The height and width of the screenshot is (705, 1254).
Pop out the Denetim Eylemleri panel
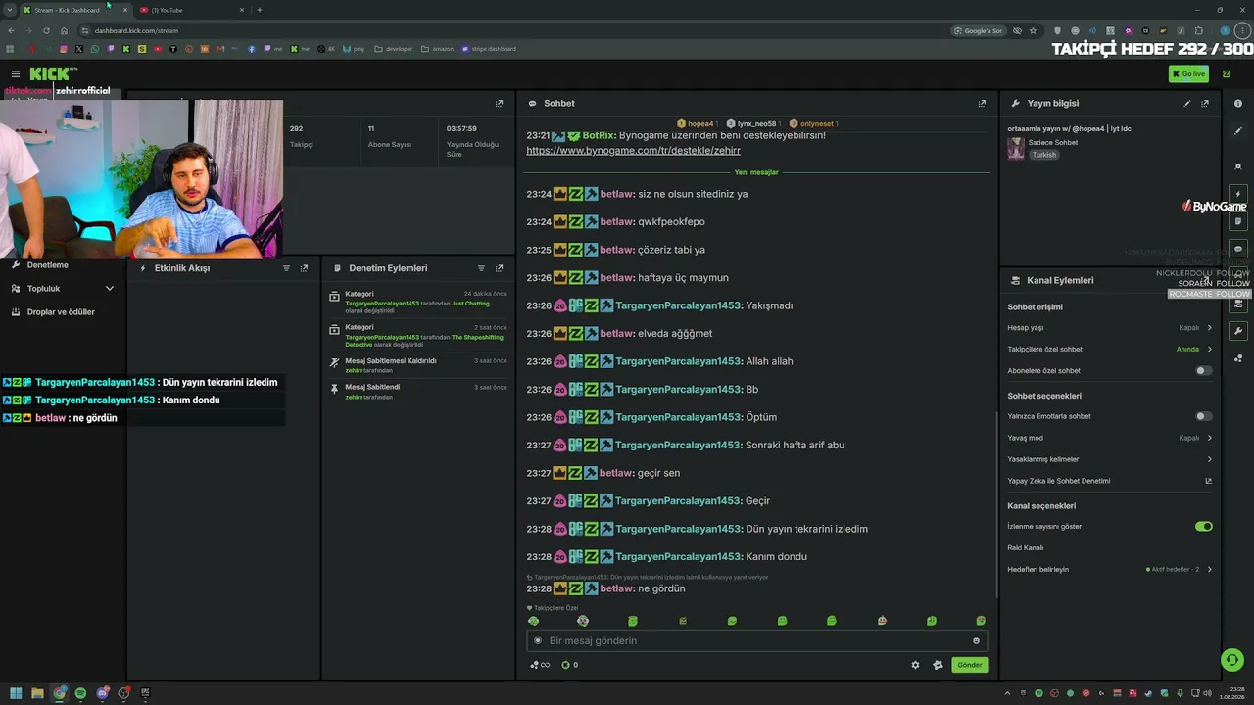[499, 268]
